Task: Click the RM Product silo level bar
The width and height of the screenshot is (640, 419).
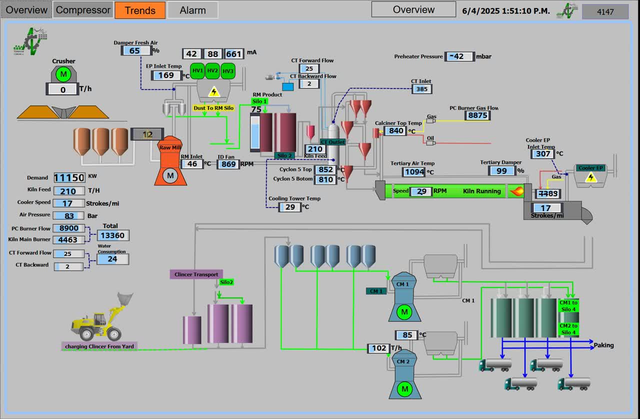Action: (254, 133)
